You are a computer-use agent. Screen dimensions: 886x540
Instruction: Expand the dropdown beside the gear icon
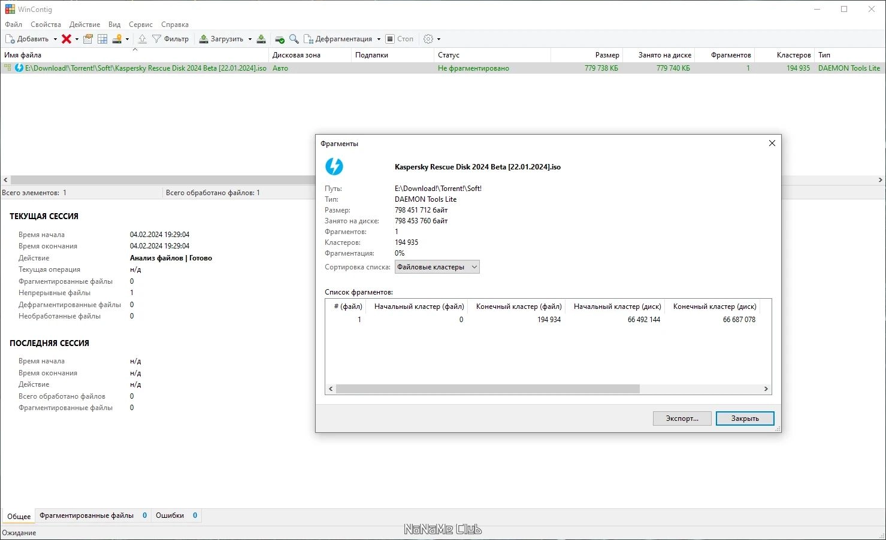439,39
